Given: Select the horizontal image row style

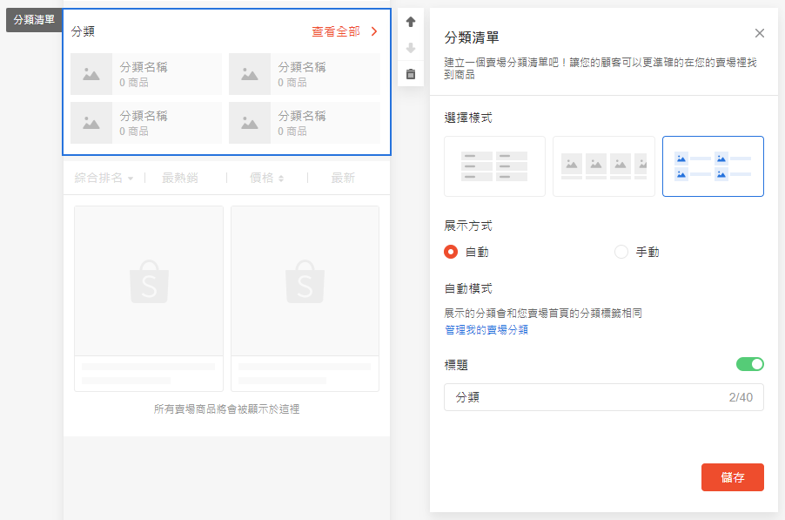Looking at the screenshot, I should click(604, 166).
